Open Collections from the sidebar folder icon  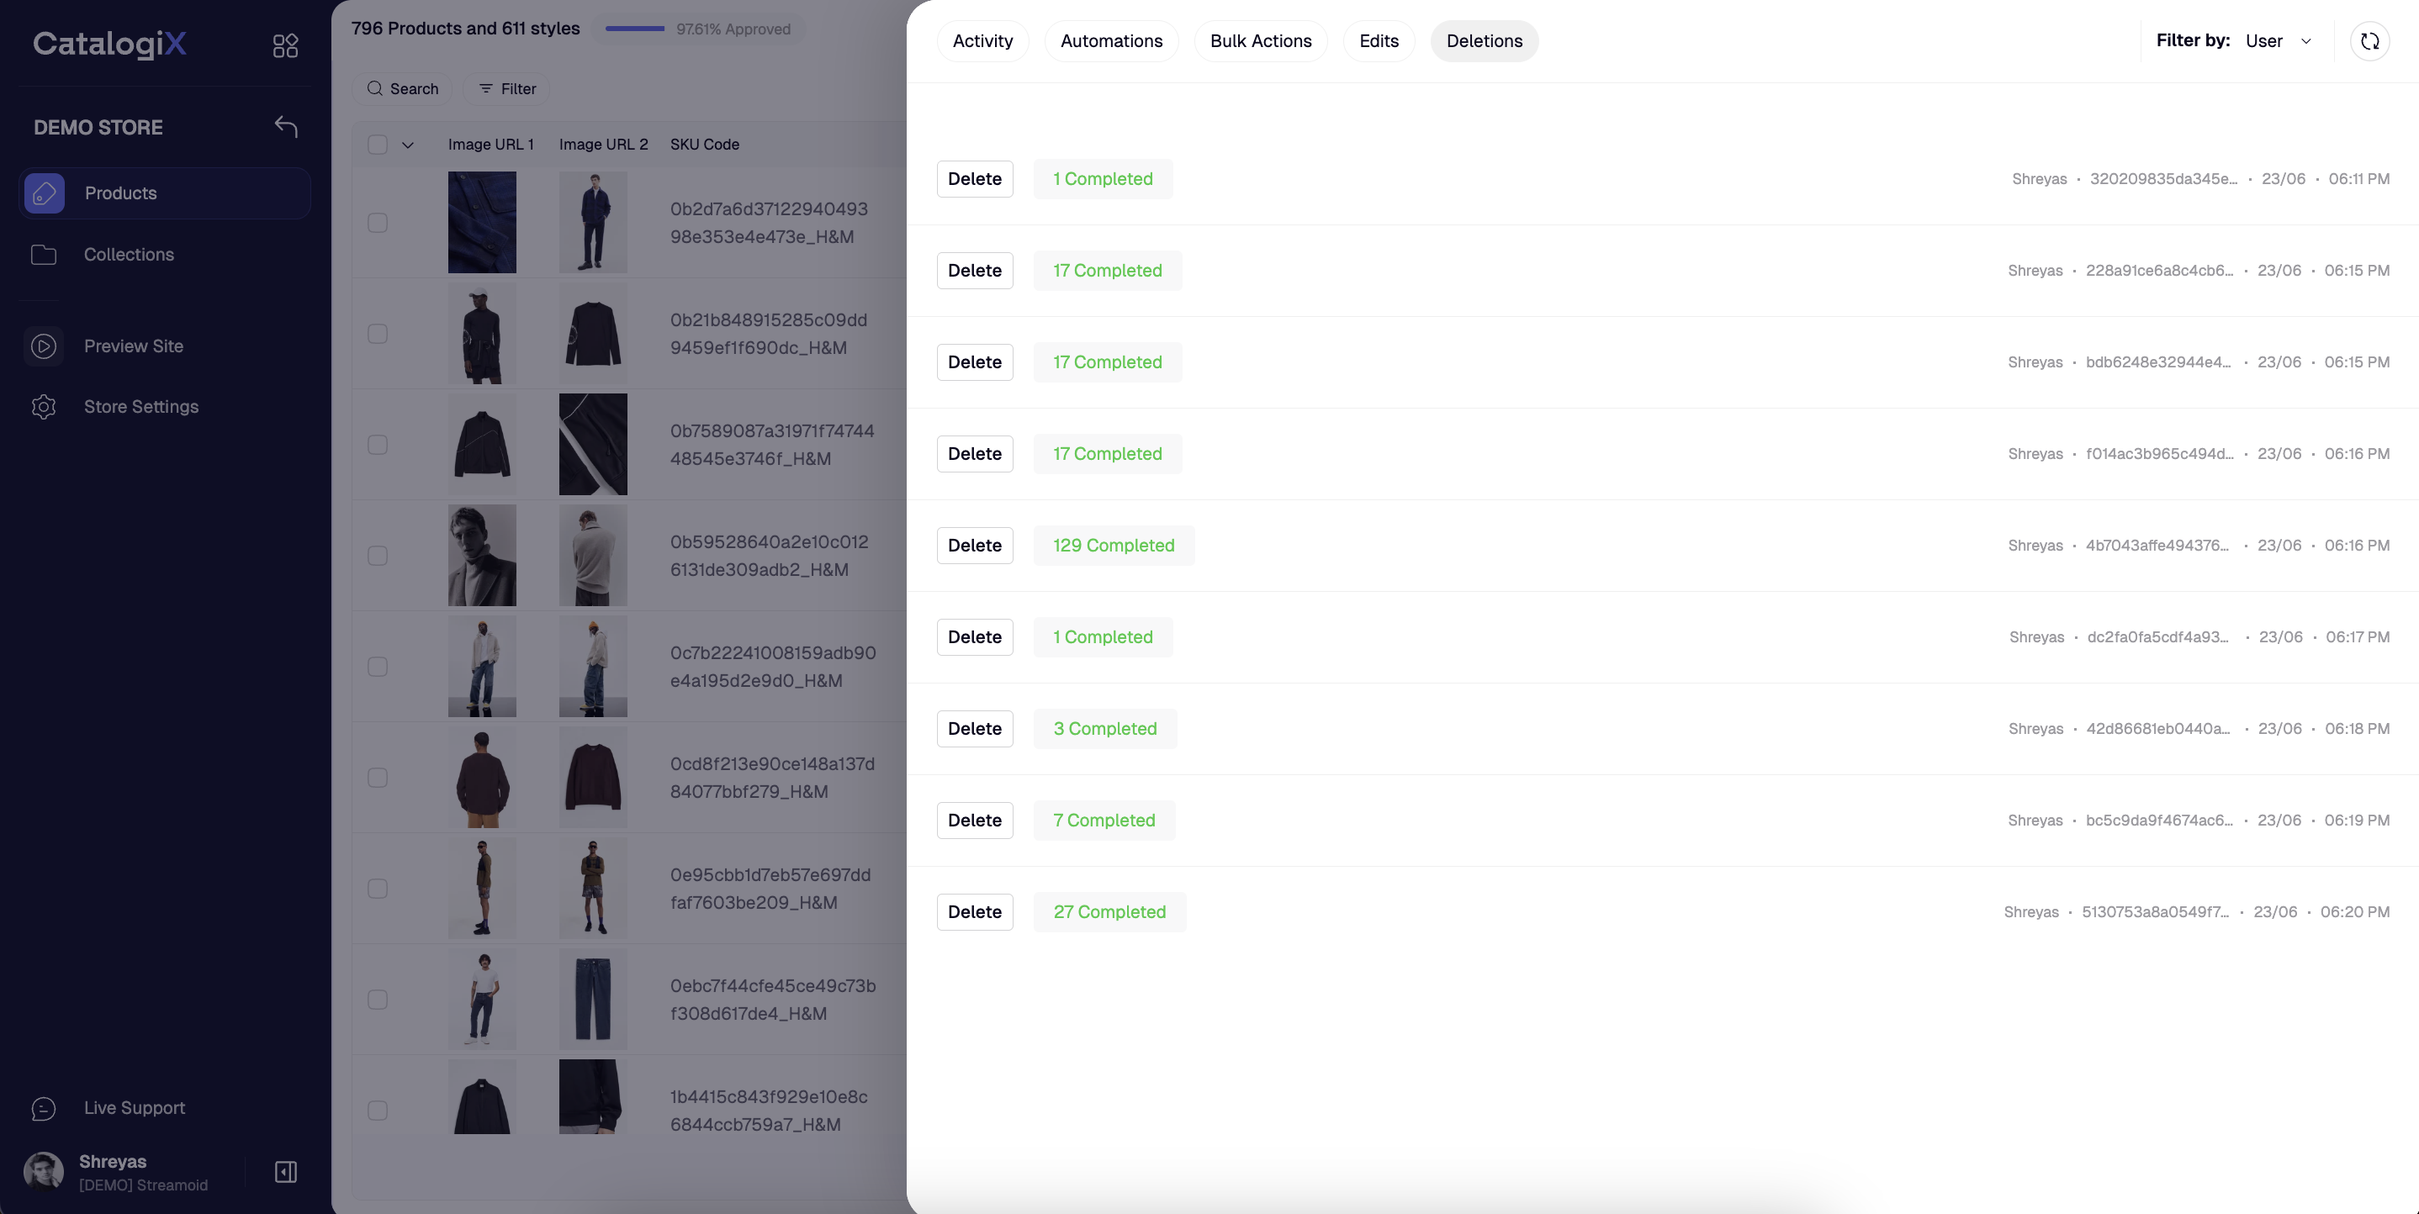click(x=43, y=255)
